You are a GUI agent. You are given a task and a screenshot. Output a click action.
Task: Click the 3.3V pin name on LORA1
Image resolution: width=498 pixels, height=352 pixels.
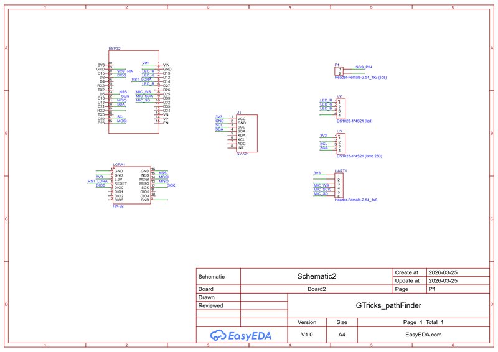click(x=118, y=179)
